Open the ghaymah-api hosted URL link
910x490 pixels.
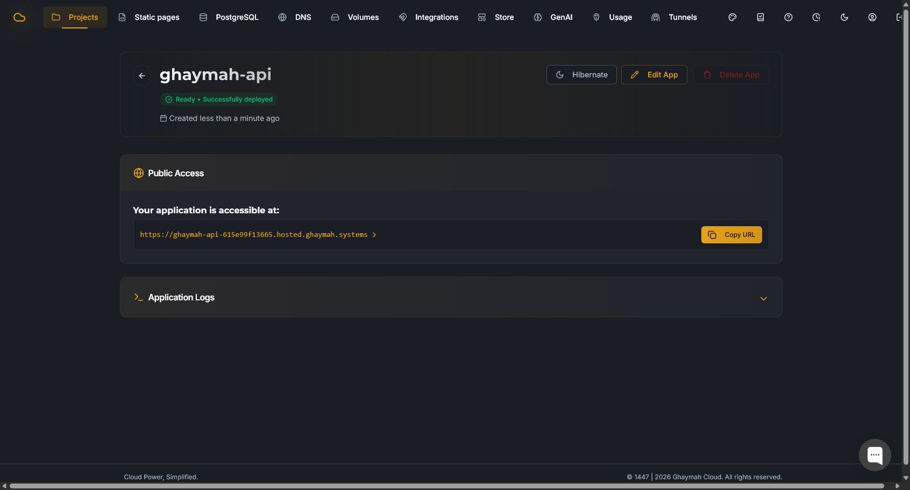[x=258, y=235]
